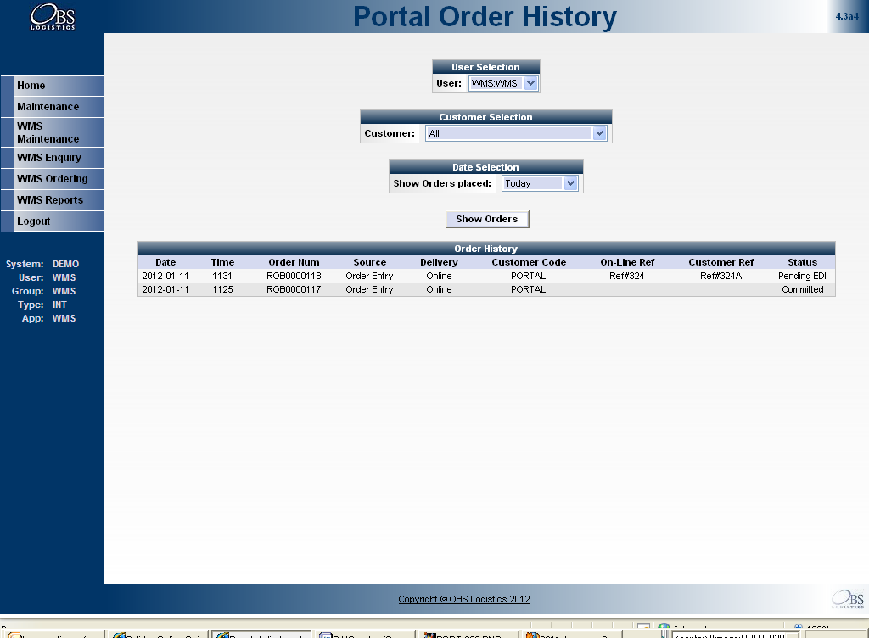
Task: Click the OBS Logistics logo in header
Action: 52,17
